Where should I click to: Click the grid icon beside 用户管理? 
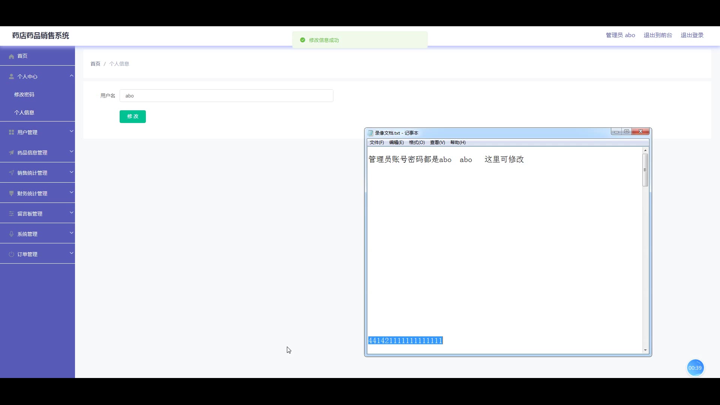(11, 132)
